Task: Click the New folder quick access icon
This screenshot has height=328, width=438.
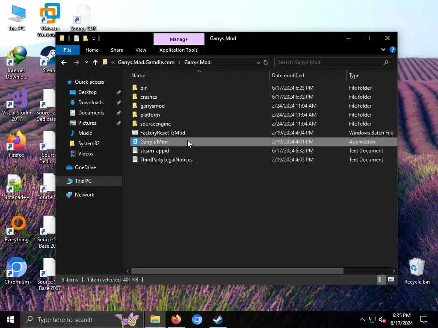Action: click(86, 38)
